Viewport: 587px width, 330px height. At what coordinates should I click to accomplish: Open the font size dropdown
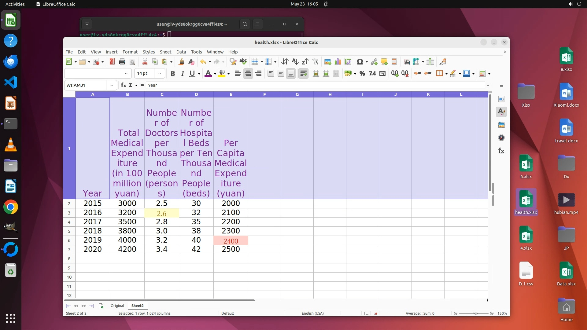point(160,74)
